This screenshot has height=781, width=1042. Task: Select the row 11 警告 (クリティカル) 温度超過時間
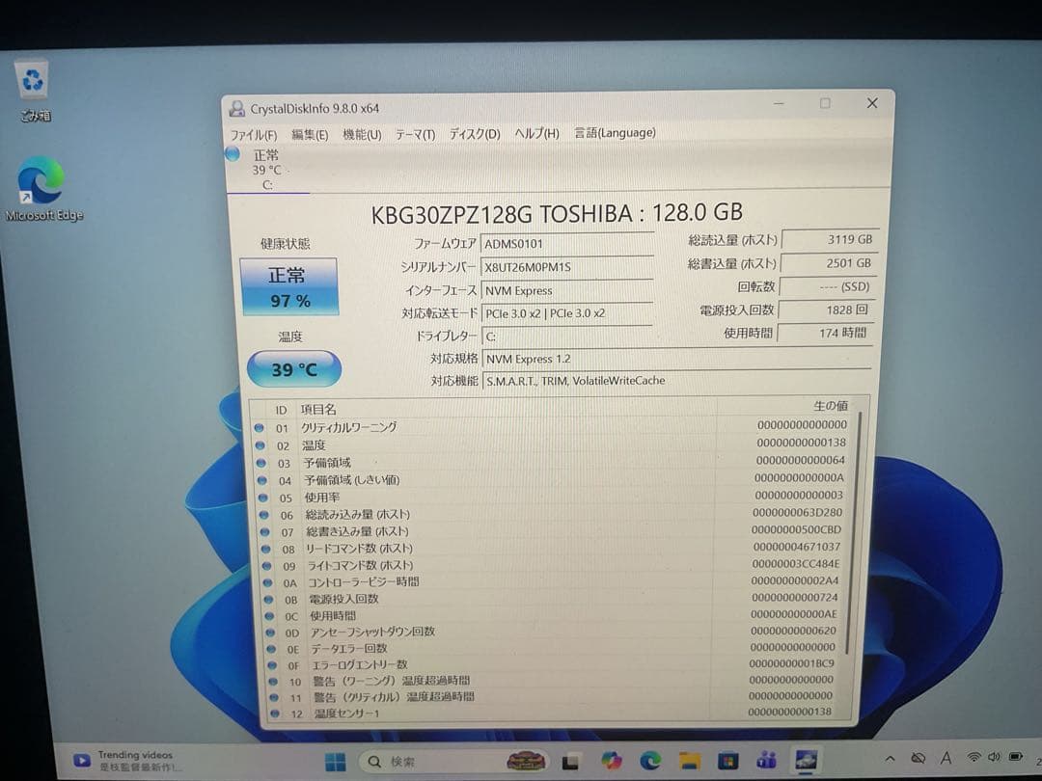(x=551, y=697)
